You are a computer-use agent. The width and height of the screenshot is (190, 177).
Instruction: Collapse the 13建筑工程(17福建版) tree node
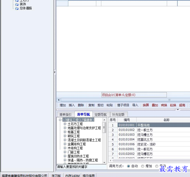click(60, 120)
